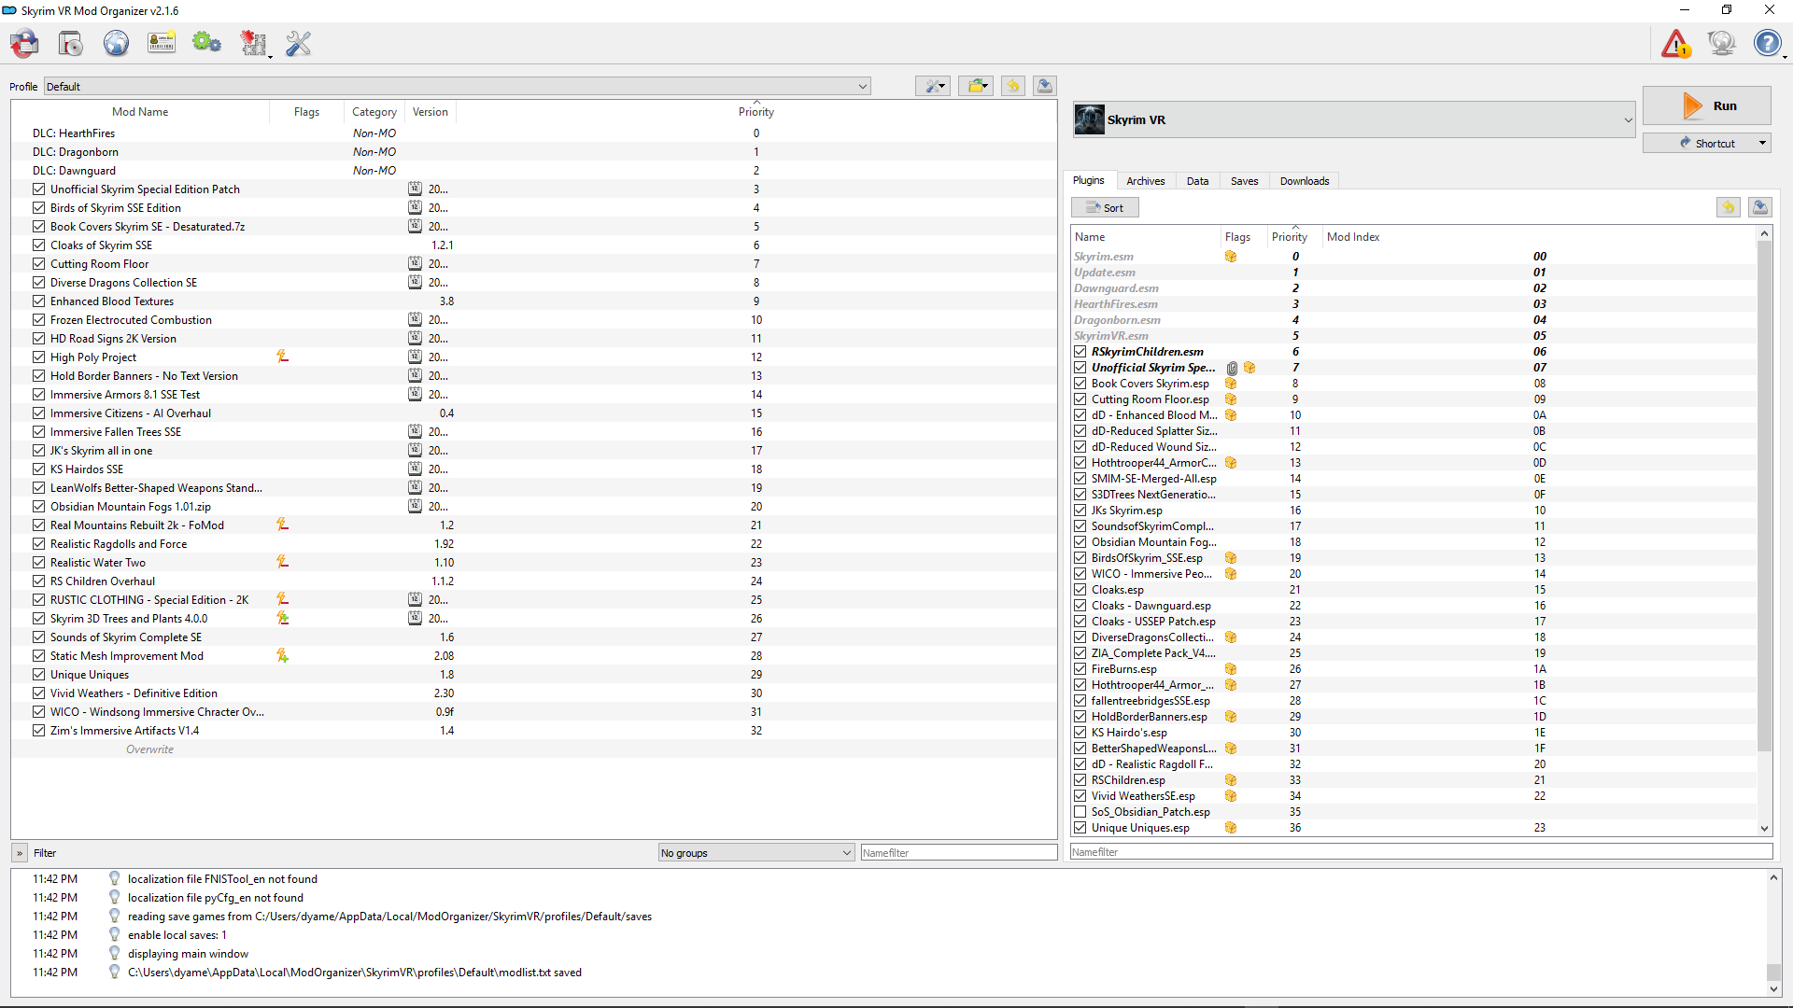Click the plugin list vertical scrollbar

coord(1764,495)
